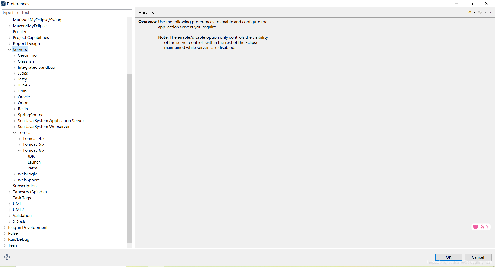Select the UML2 preference item

(x=18, y=210)
